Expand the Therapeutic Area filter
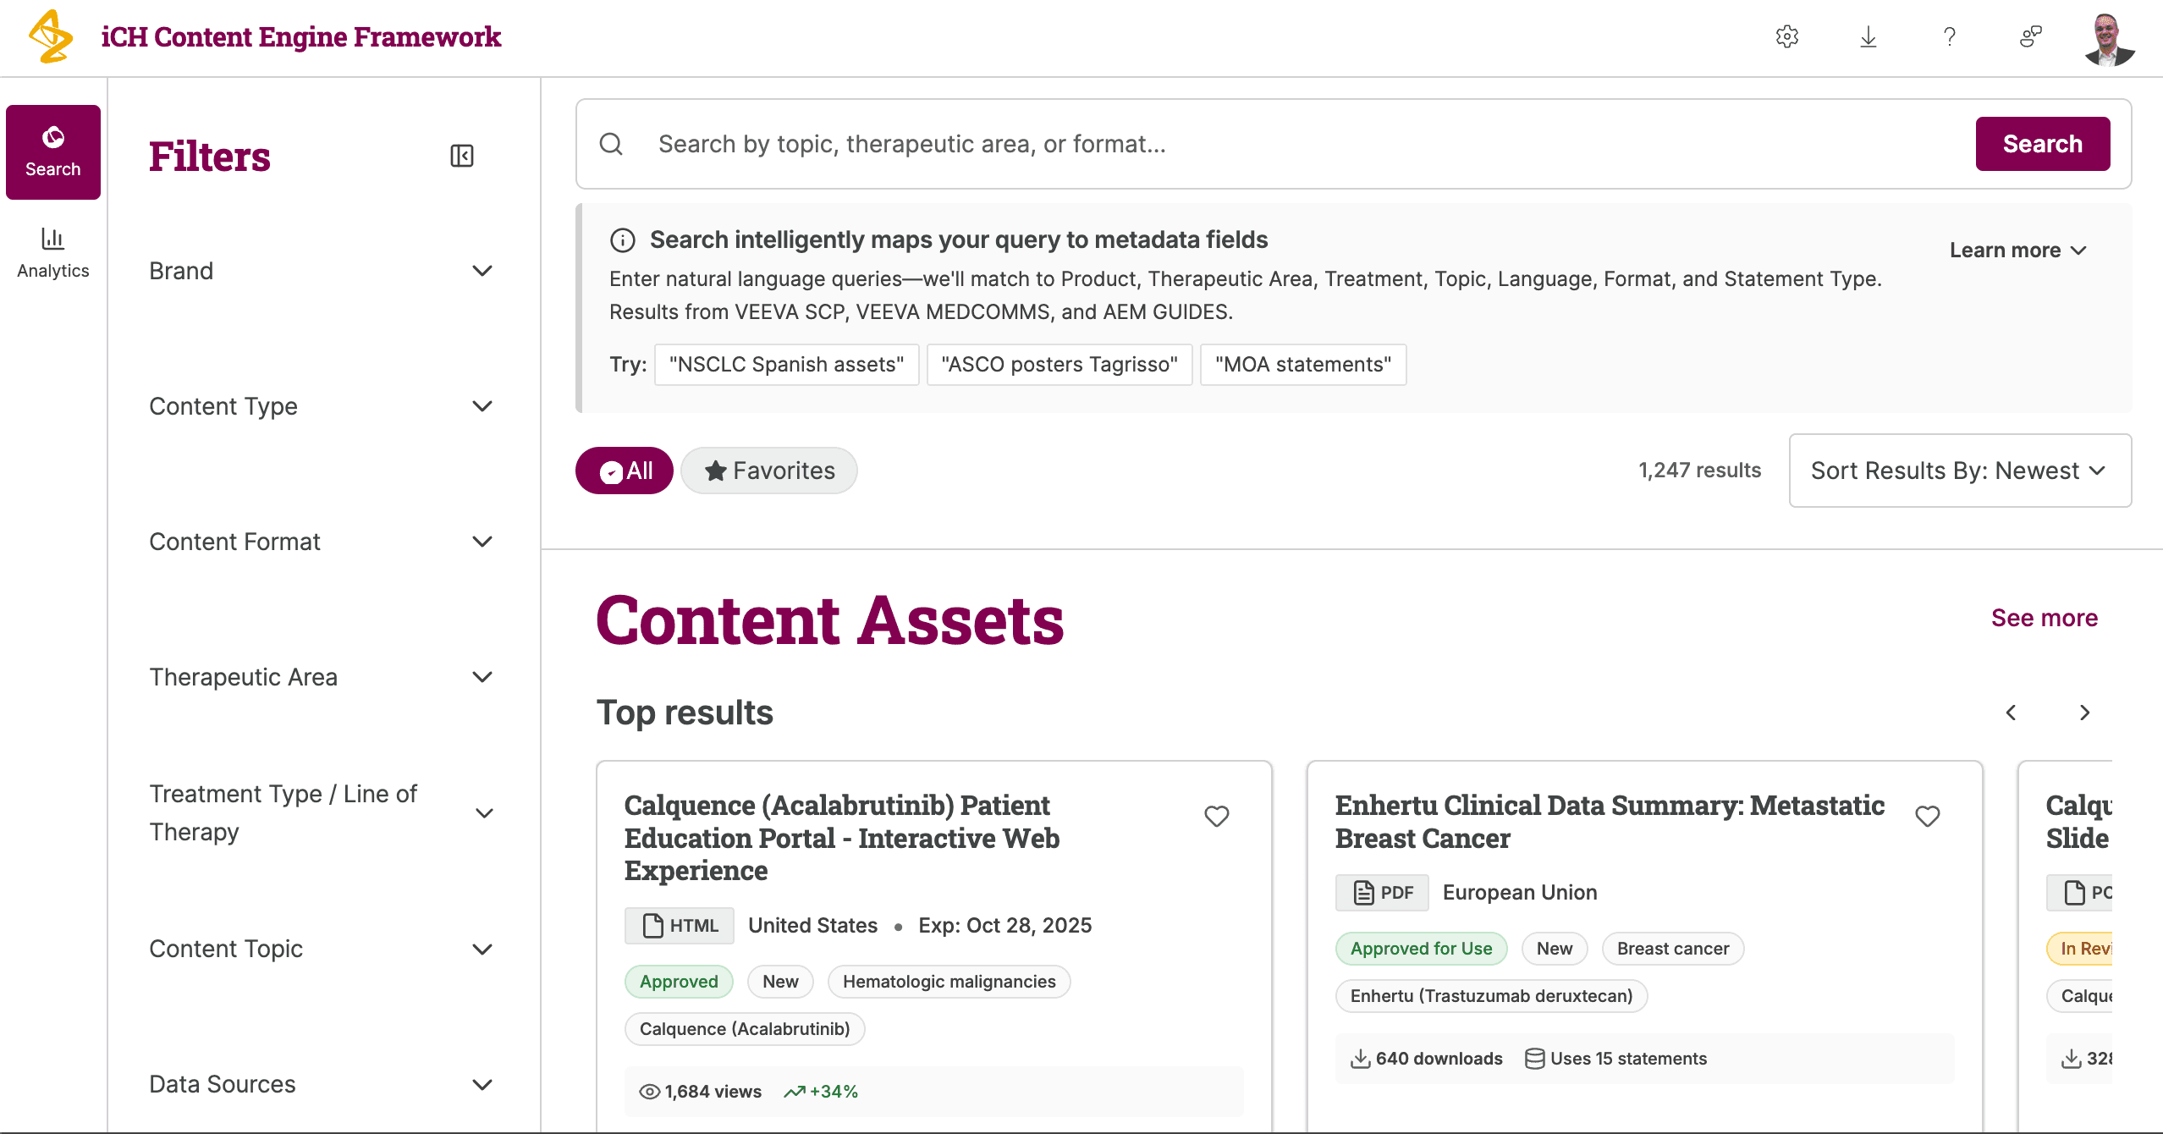 pyautogui.click(x=482, y=676)
